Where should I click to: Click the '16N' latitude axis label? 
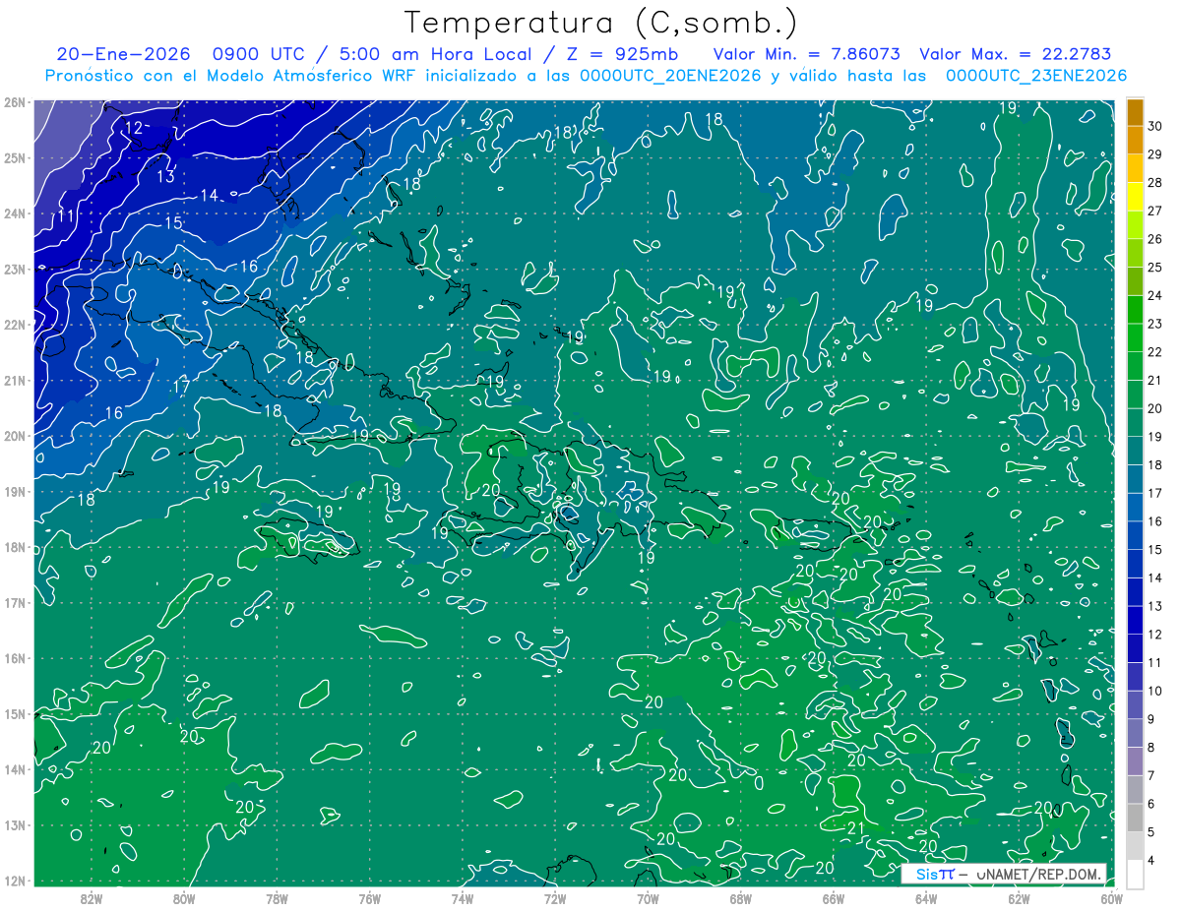15,658
